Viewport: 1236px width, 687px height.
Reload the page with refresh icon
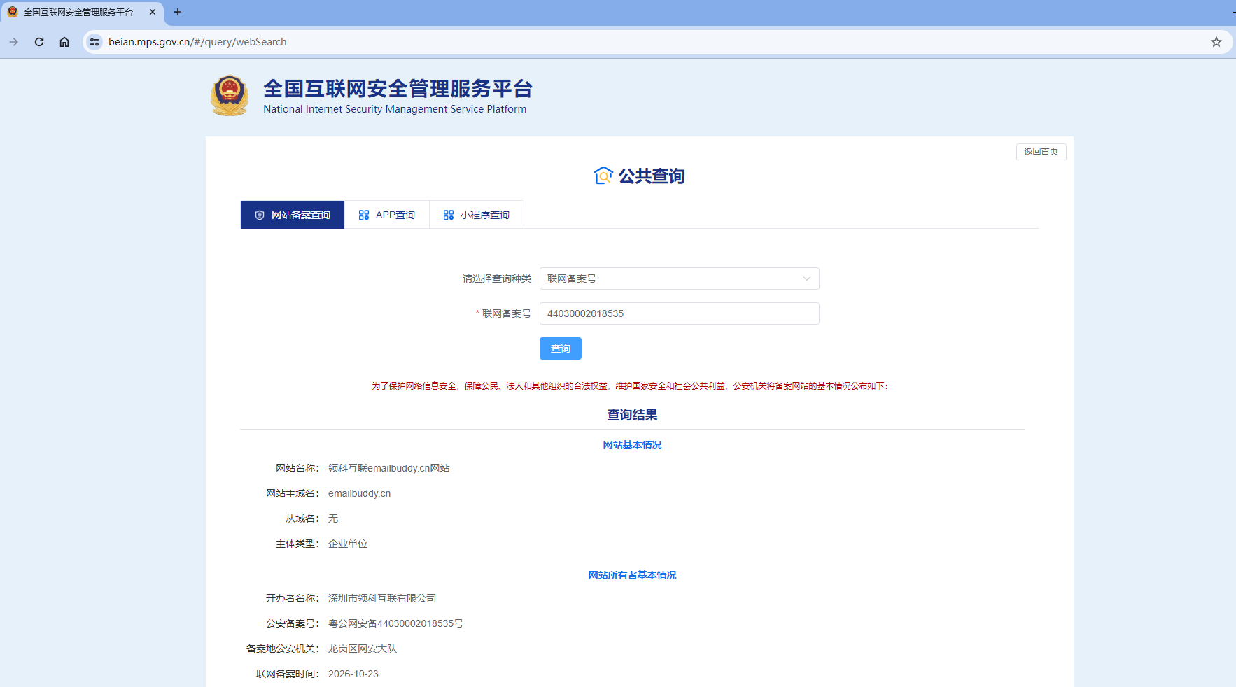[x=39, y=42]
